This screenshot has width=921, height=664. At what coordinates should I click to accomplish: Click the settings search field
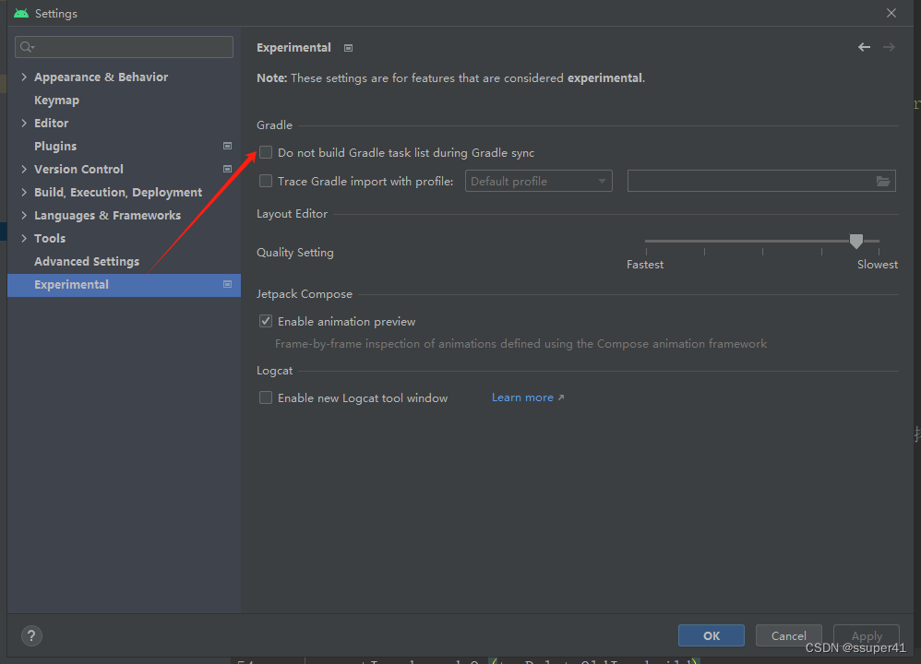[x=124, y=47]
